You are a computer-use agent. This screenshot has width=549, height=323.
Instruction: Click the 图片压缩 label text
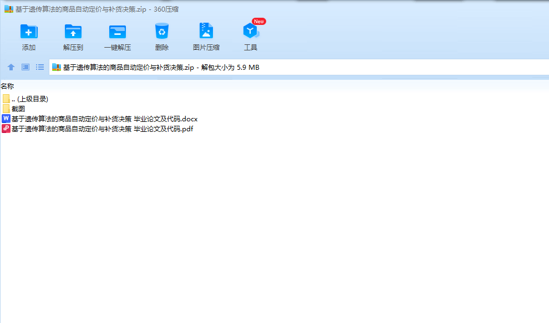pyautogui.click(x=206, y=48)
